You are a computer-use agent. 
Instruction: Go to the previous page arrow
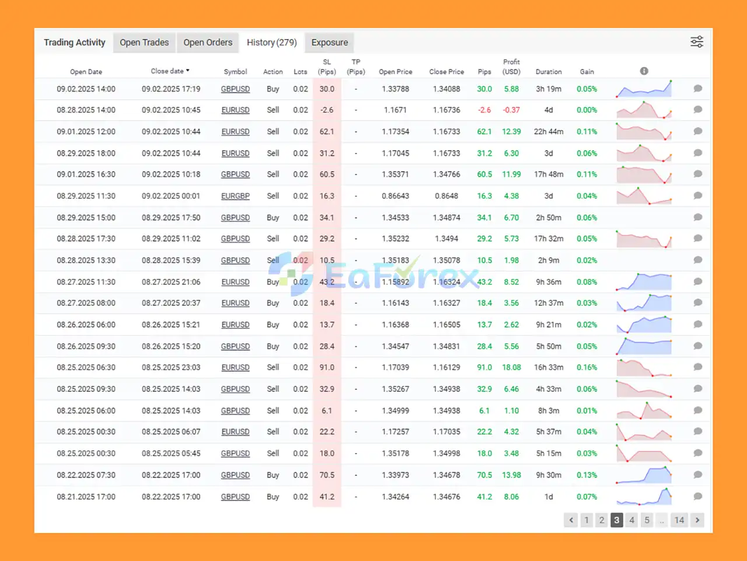(x=571, y=520)
